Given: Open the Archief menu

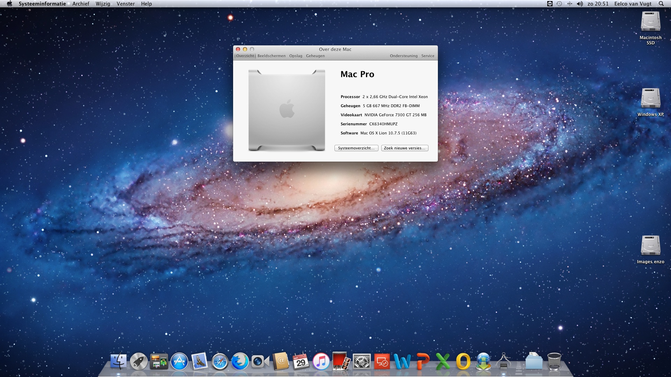Looking at the screenshot, I should point(81,4).
